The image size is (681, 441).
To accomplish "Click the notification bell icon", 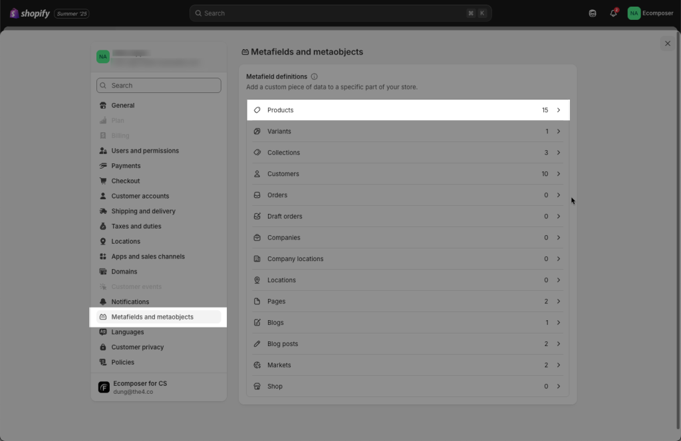I will pos(613,13).
